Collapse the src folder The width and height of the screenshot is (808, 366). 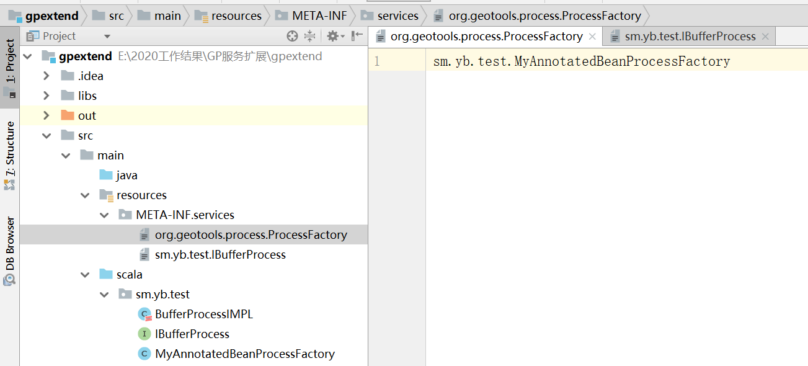click(x=47, y=136)
